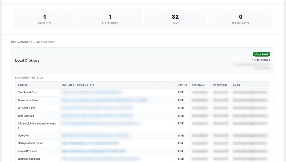Click the LIVE status for Link-Man.Org
The width and height of the screenshot is (286, 162).
(x=181, y=116)
